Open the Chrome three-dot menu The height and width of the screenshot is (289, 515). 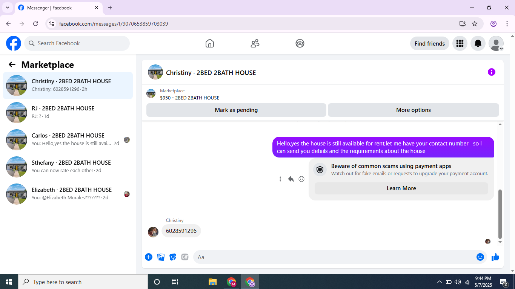point(507,24)
